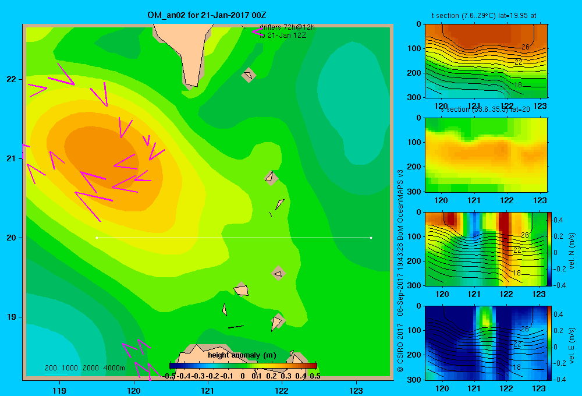The image size is (582, 396).
Task: Click the "2000" depth legend label
Action: point(91,368)
